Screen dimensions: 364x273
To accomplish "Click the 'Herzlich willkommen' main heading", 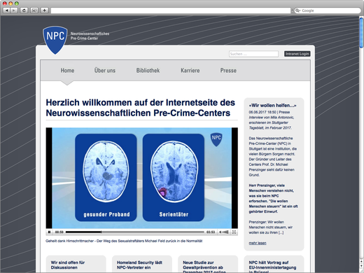I will click(141, 108).
